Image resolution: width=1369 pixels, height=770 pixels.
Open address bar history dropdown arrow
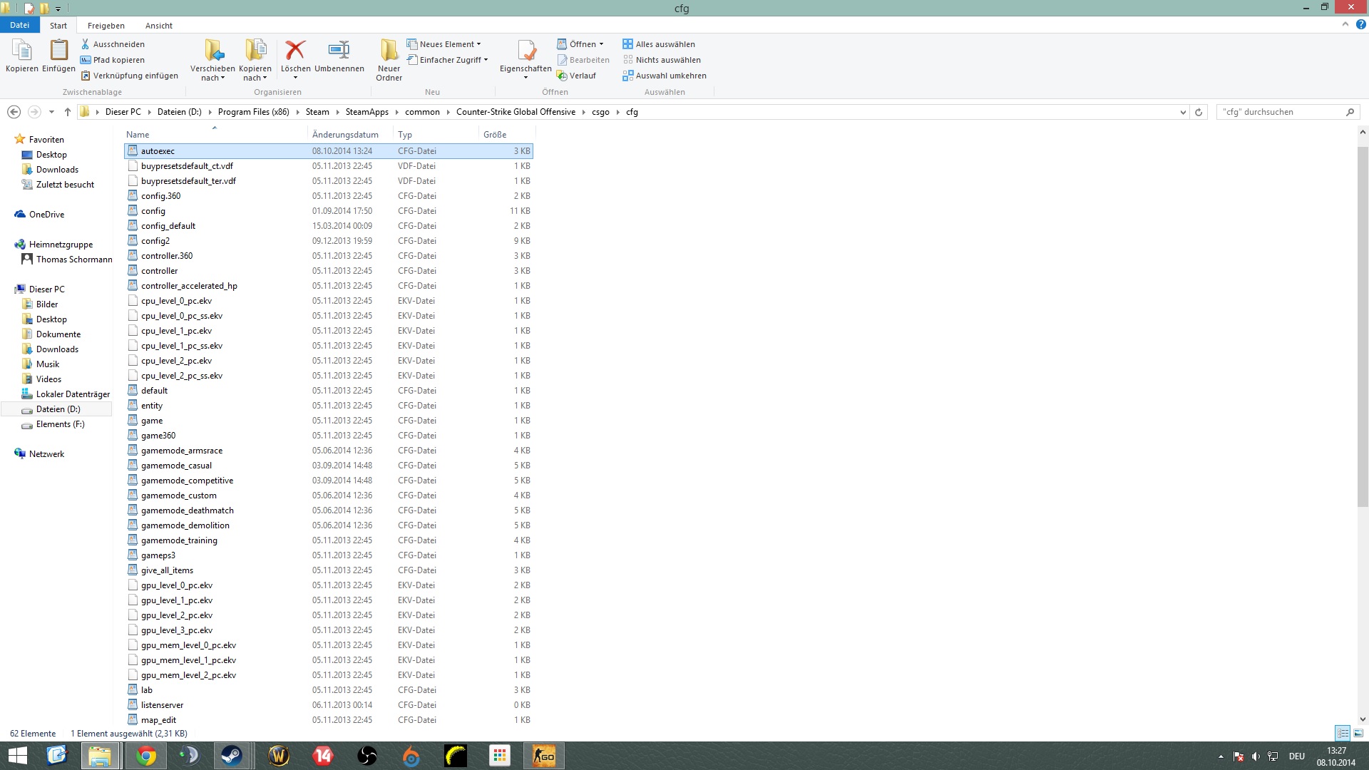pos(1183,112)
